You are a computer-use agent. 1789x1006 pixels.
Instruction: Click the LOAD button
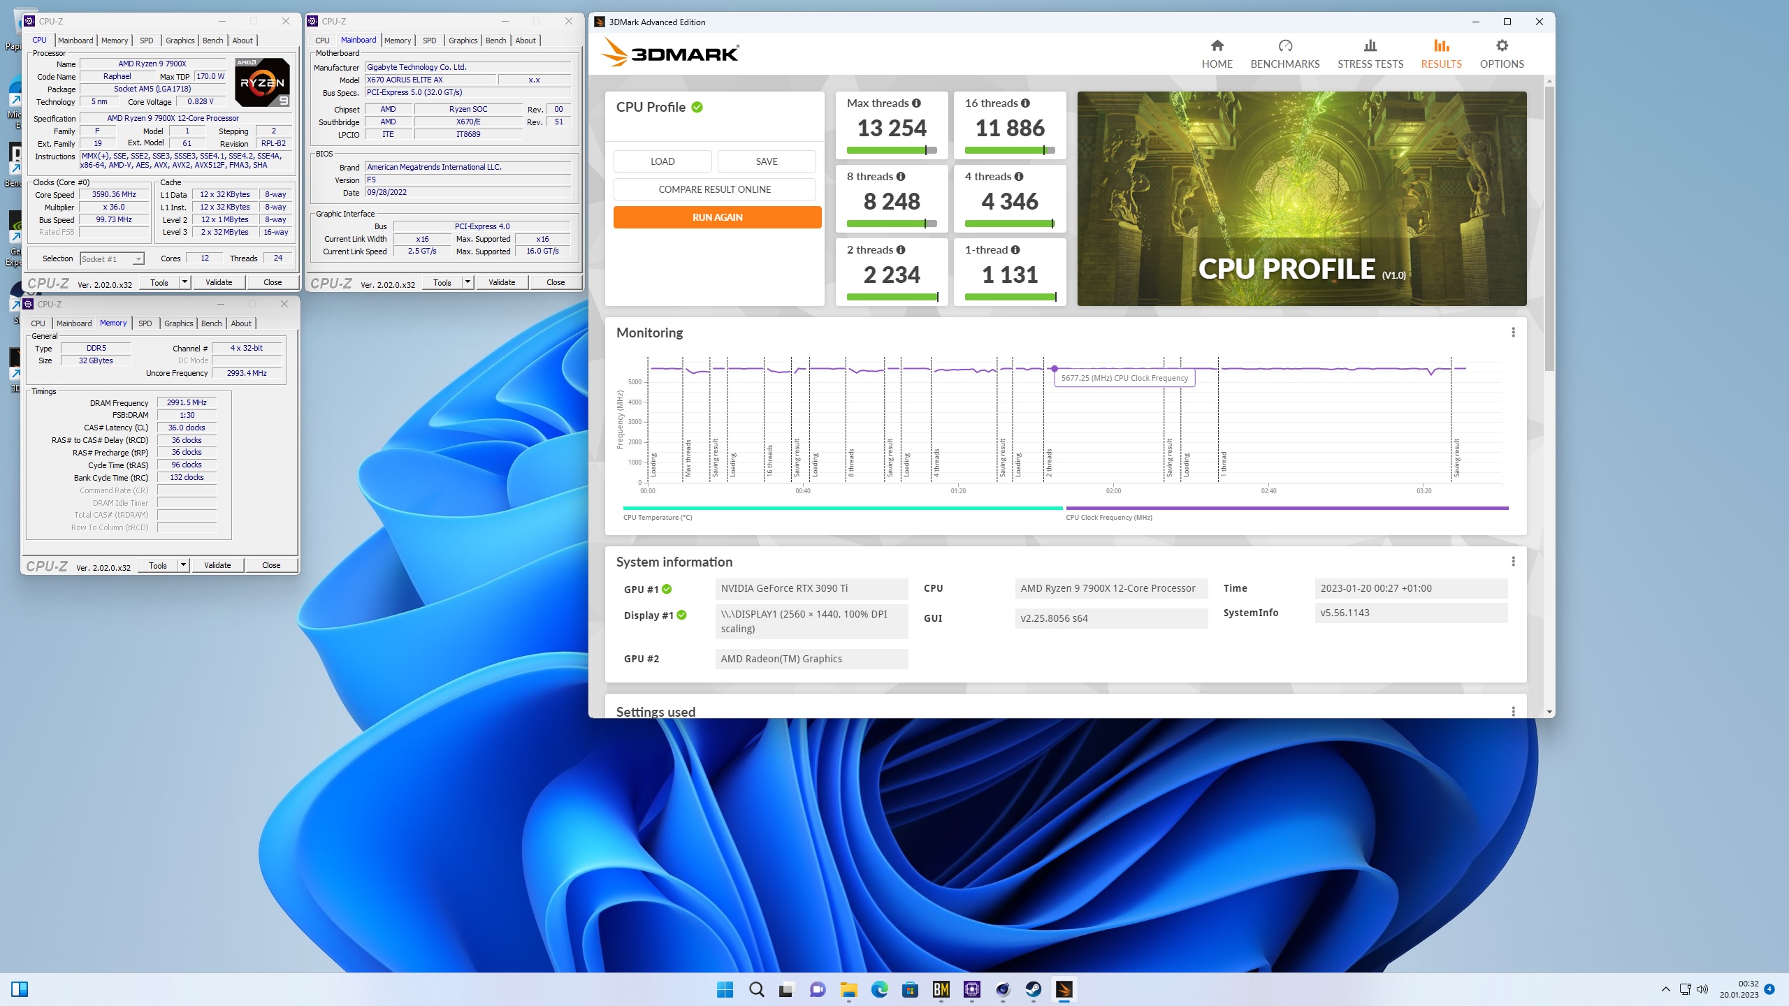click(662, 161)
